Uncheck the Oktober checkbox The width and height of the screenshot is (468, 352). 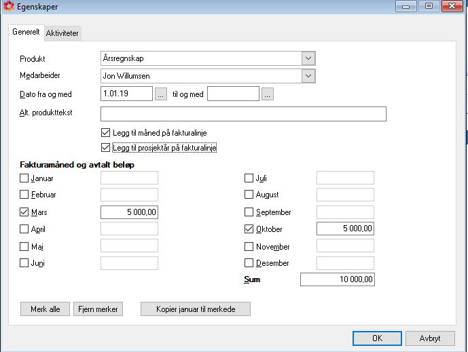(x=249, y=229)
